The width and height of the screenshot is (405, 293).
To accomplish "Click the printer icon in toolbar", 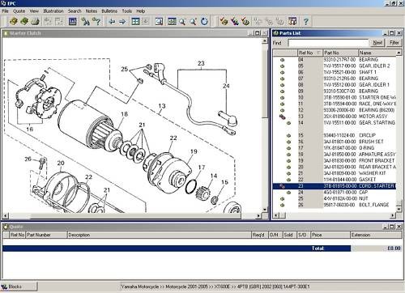I will click(35, 21).
